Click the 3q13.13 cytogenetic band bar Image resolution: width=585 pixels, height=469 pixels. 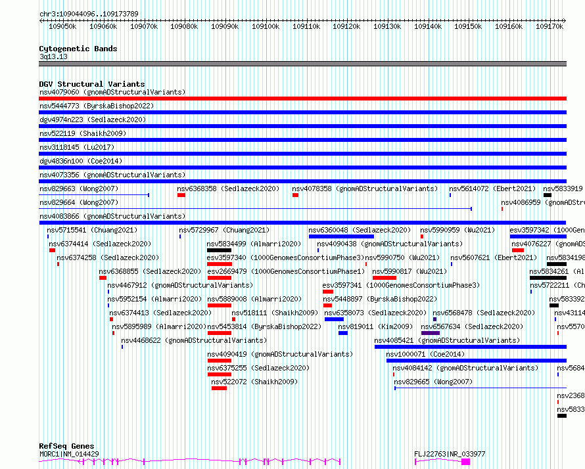pyautogui.click(x=302, y=64)
